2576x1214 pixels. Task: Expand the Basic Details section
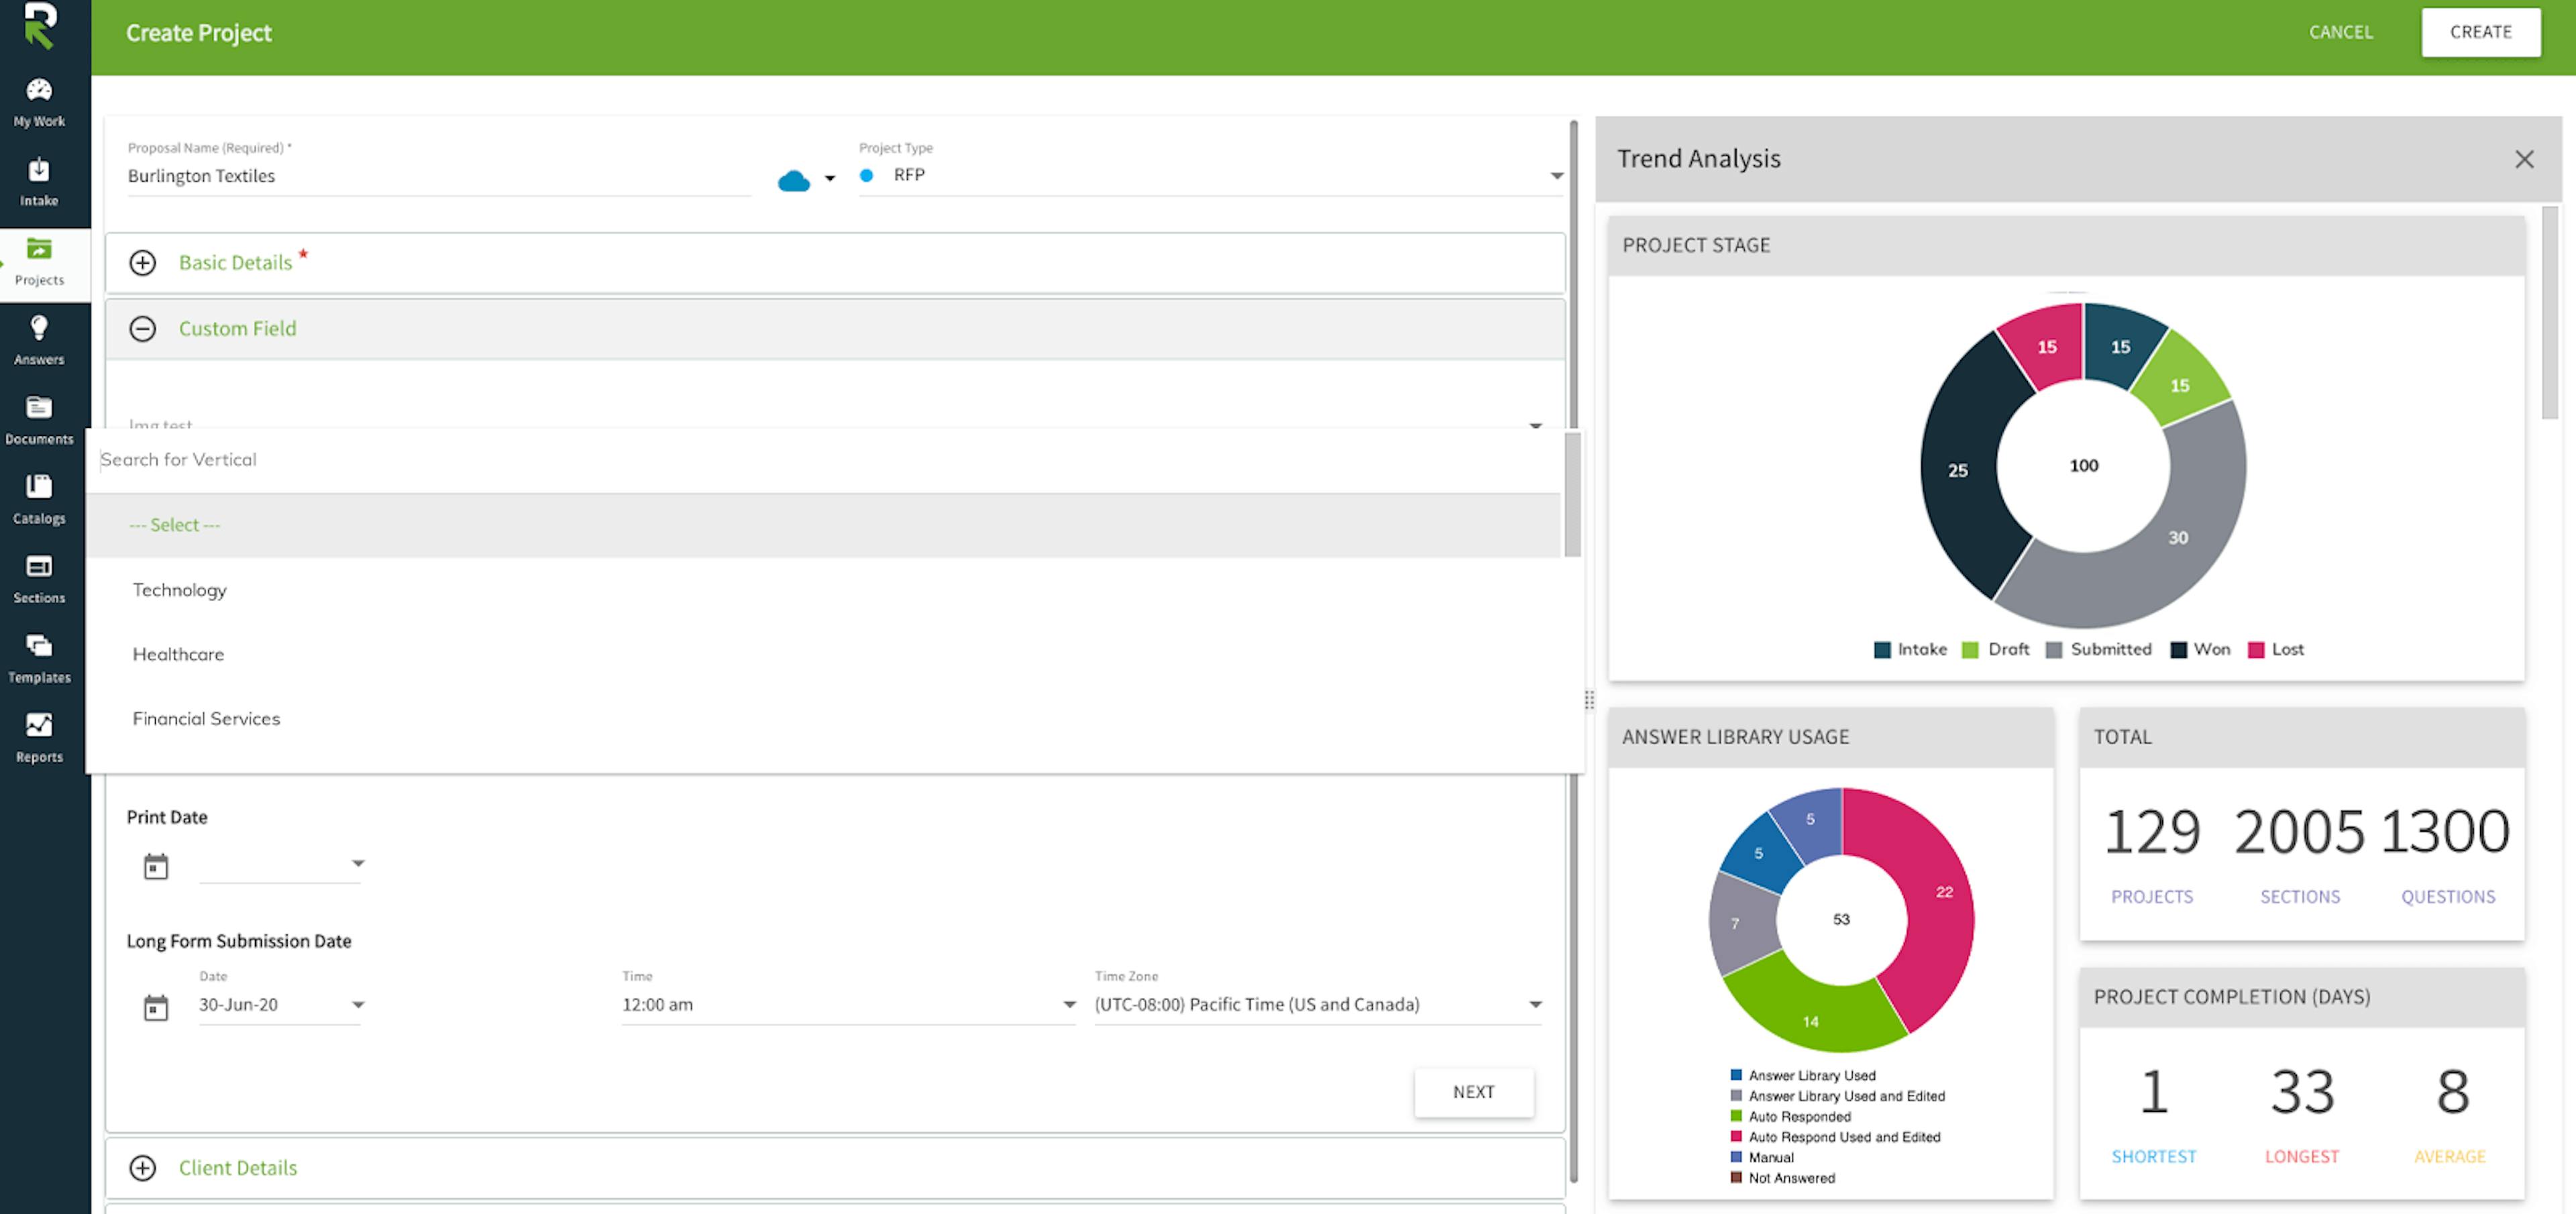[142, 263]
